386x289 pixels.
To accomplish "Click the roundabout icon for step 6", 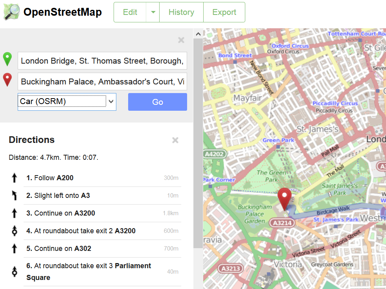I will tap(15, 272).
